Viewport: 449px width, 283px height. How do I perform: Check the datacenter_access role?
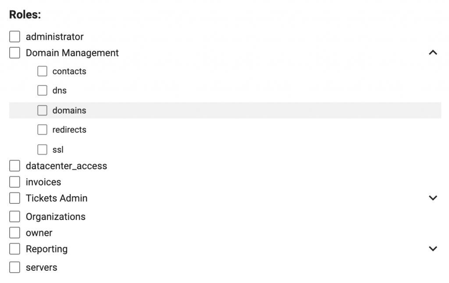click(x=14, y=166)
